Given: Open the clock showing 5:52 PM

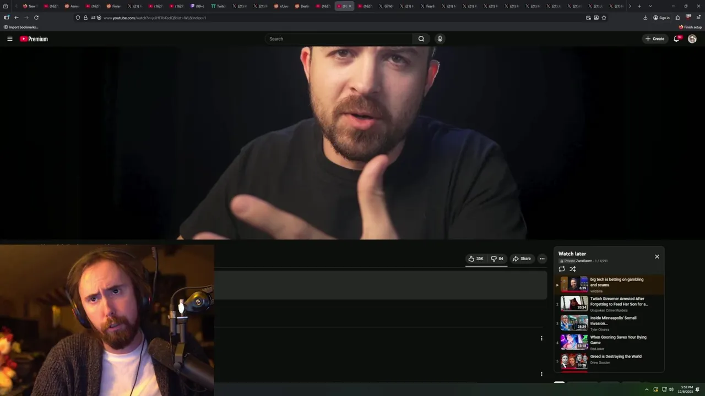Looking at the screenshot, I should click(686, 389).
